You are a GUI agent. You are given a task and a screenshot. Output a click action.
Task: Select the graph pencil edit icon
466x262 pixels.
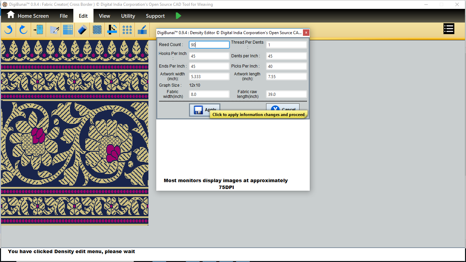[x=54, y=30]
